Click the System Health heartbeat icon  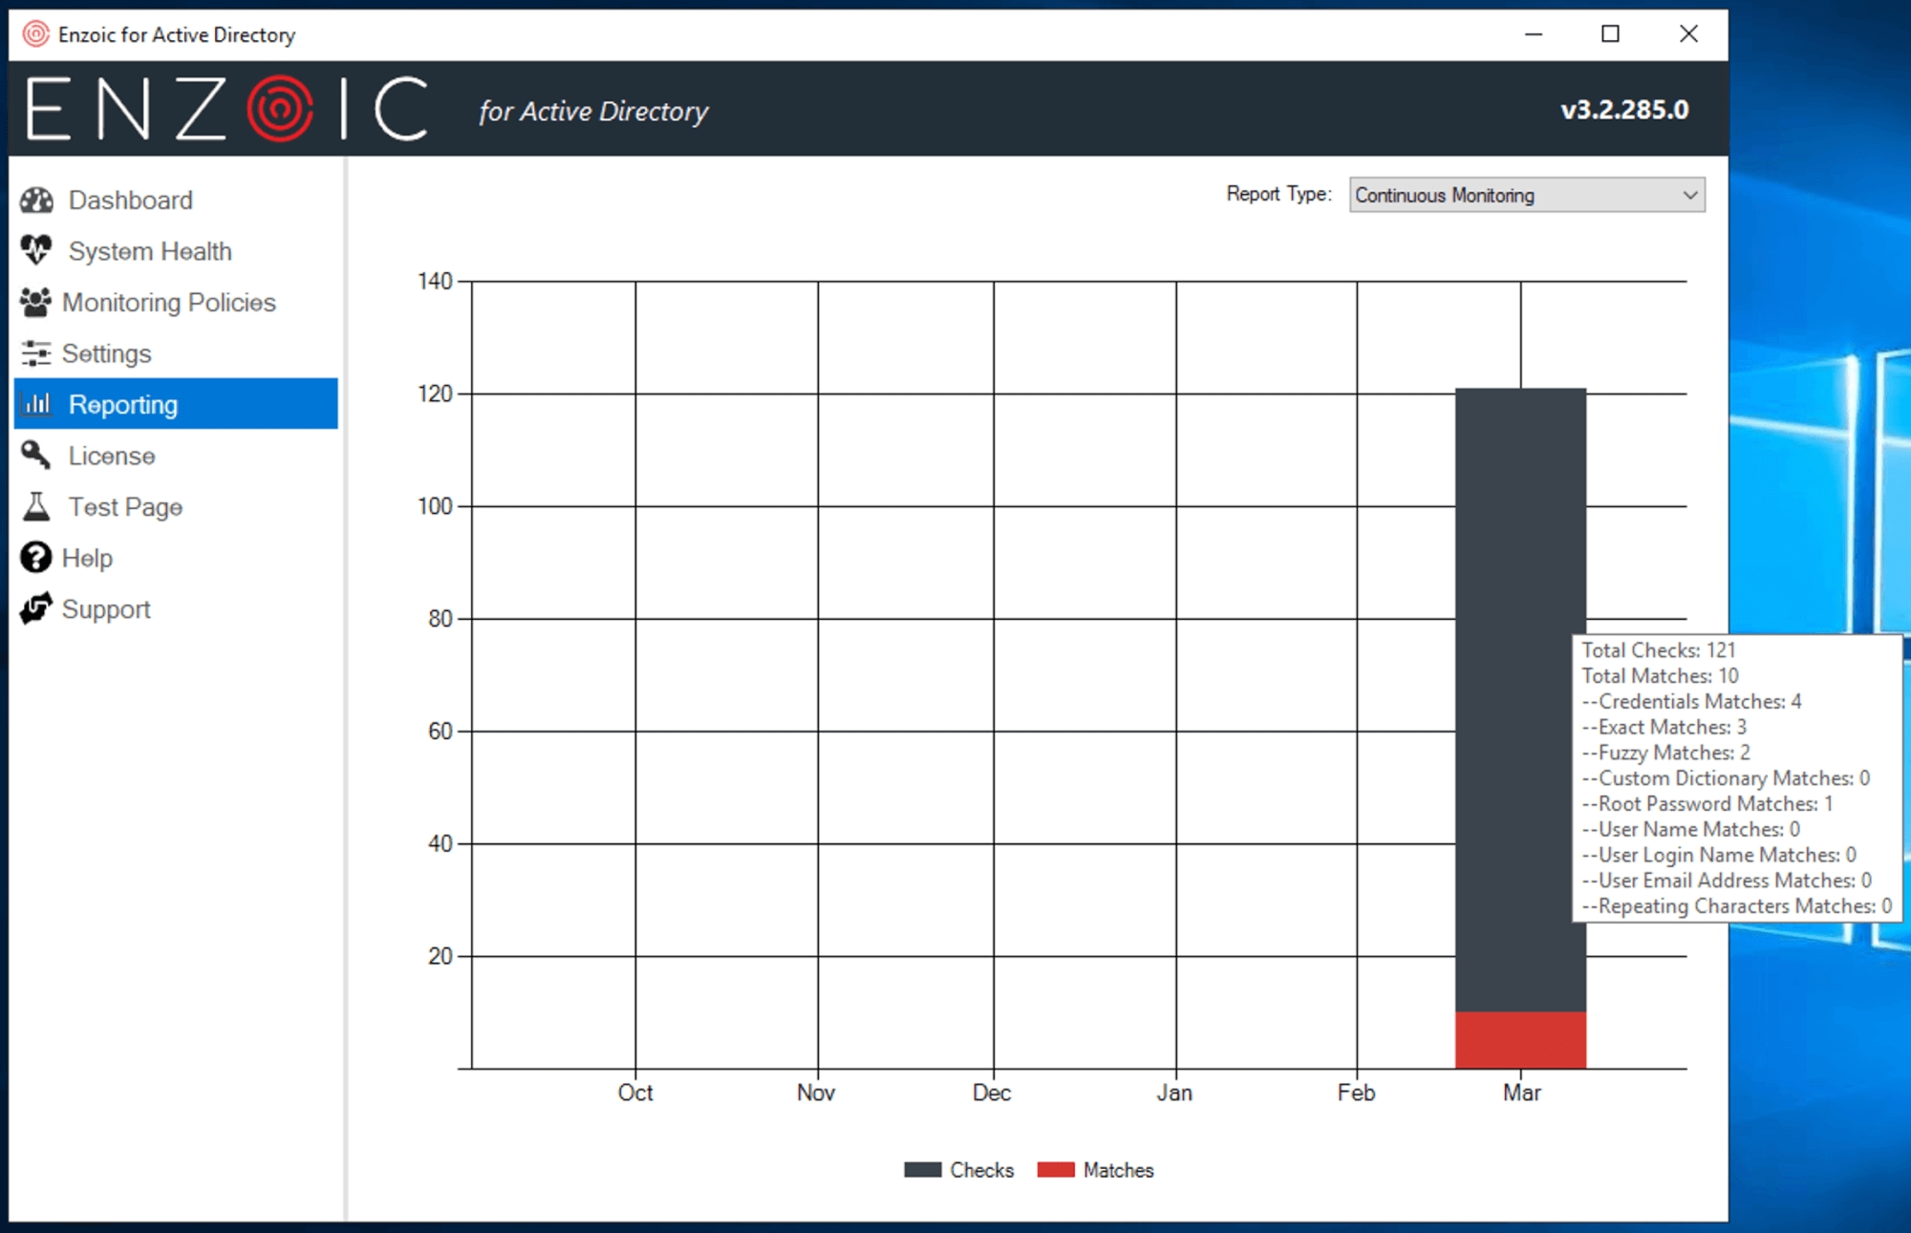[x=36, y=250]
